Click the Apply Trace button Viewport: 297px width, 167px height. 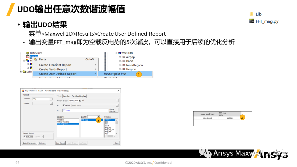[x=72, y=143]
